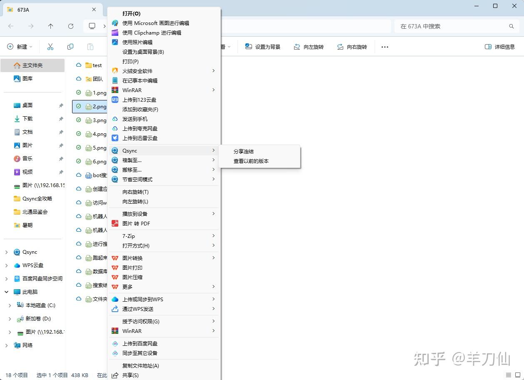Click the green sync checkmark beside 1.png
Image resolution: width=524 pixels, height=380 pixels.
[x=79, y=92]
